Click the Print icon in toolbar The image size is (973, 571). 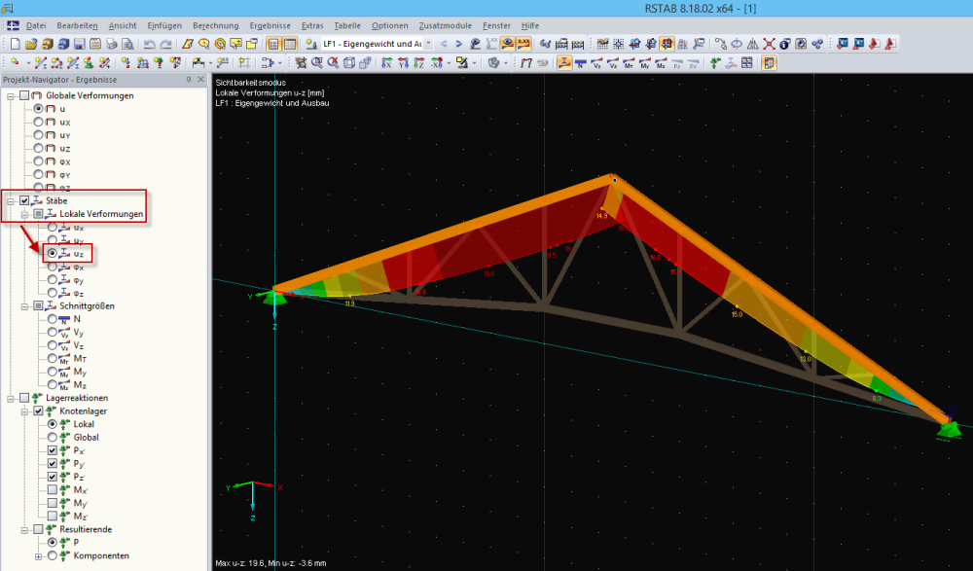(112, 44)
